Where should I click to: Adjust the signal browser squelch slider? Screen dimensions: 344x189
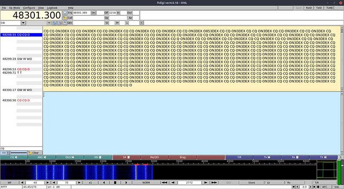click(x=17, y=152)
